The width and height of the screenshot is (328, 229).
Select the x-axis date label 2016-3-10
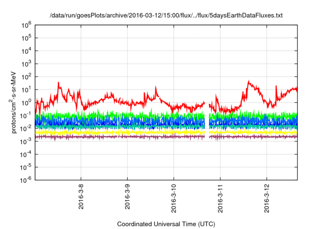[174, 198]
